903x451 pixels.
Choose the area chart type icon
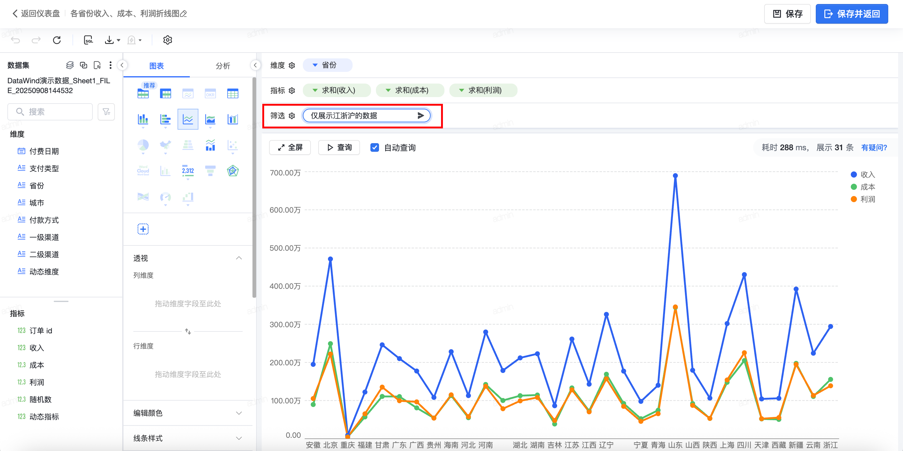coord(210,119)
